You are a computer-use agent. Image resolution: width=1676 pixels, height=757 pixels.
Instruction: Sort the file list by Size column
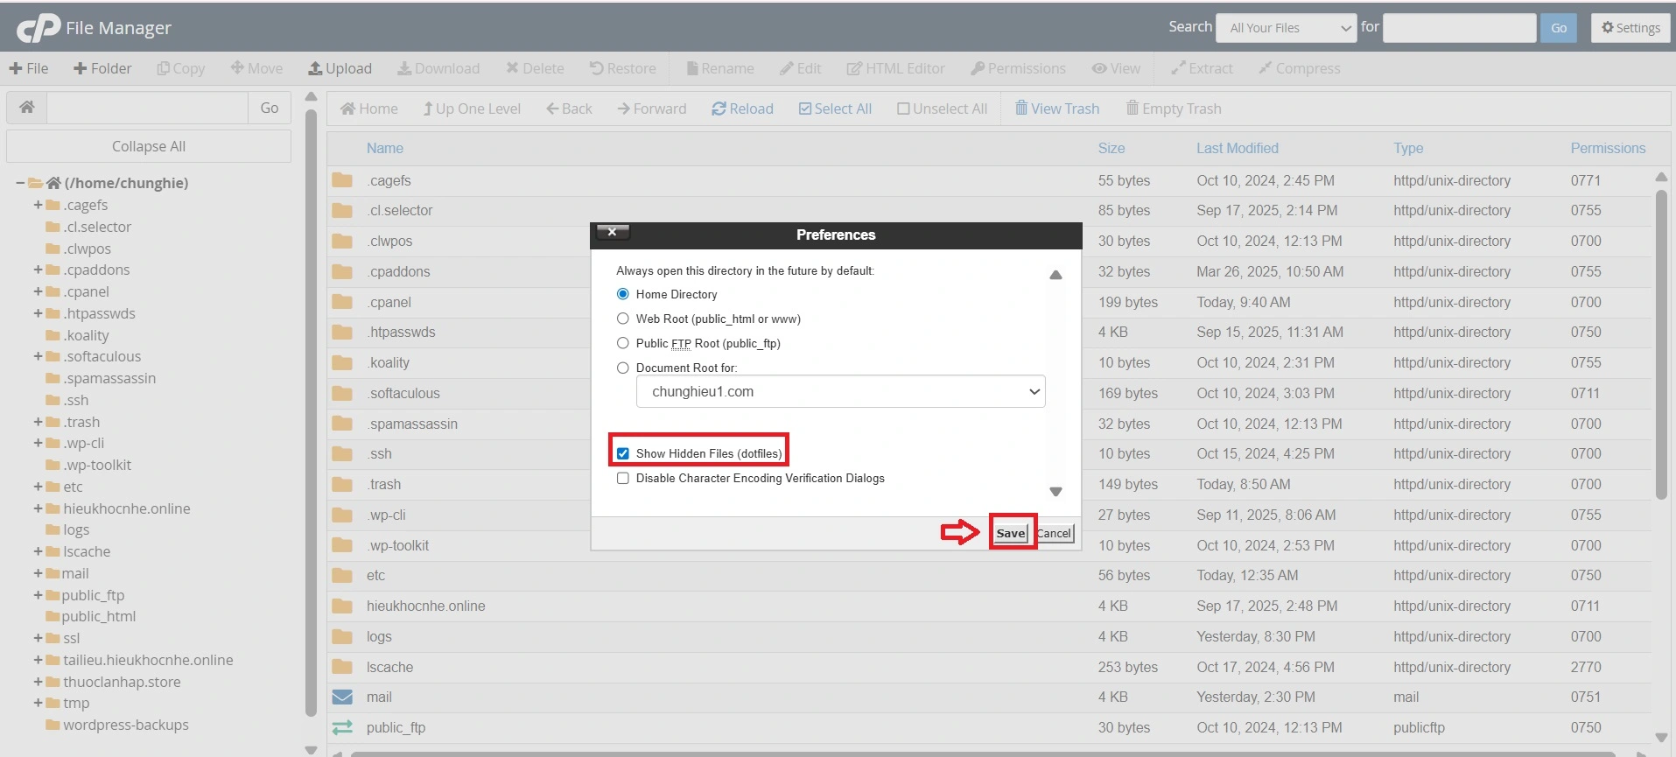[1111, 148]
